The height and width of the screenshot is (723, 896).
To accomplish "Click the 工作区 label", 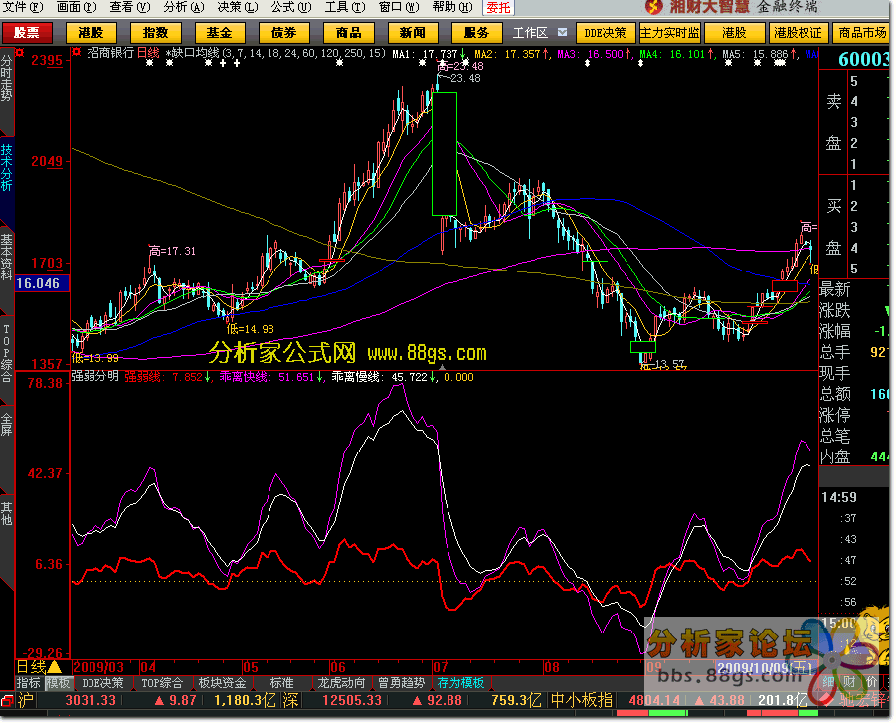I will [x=530, y=33].
